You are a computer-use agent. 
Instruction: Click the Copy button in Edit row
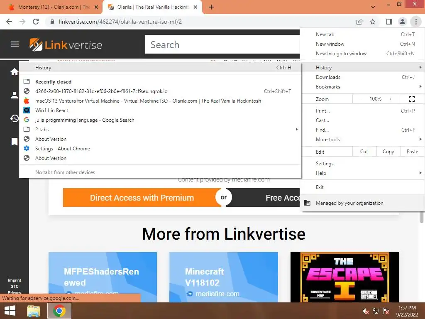click(x=388, y=152)
